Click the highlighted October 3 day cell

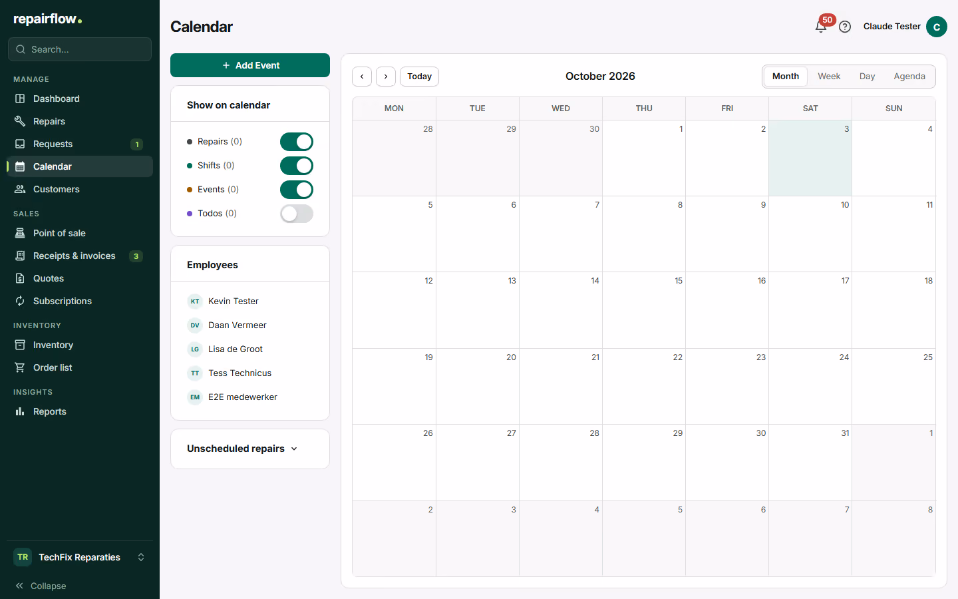tap(810, 158)
